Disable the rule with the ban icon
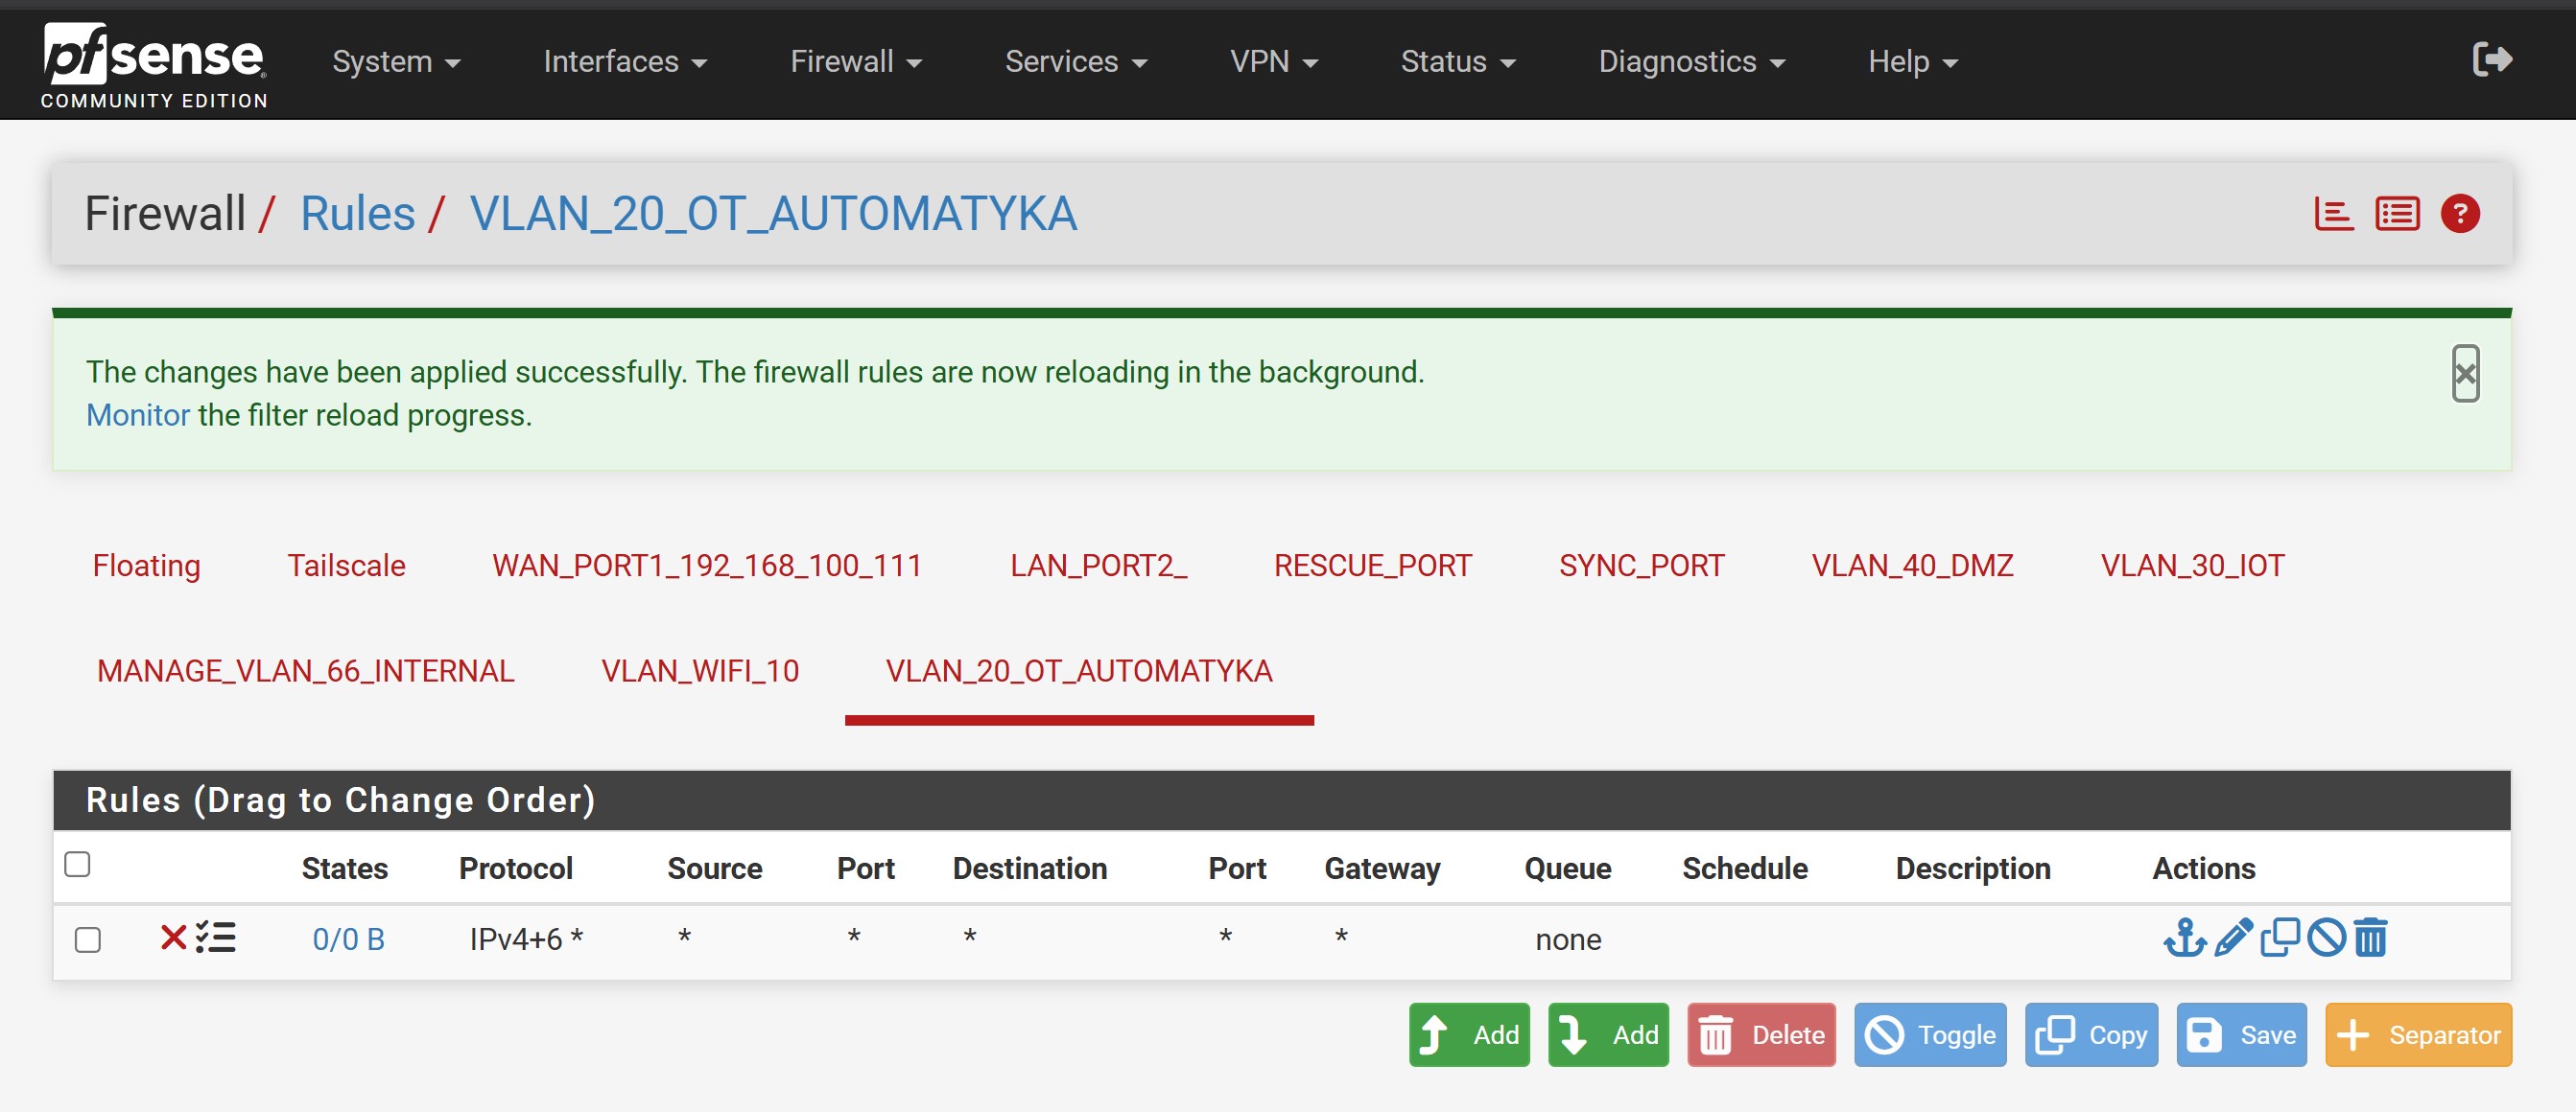The image size is (2576, 1112). pos(2326,938)
